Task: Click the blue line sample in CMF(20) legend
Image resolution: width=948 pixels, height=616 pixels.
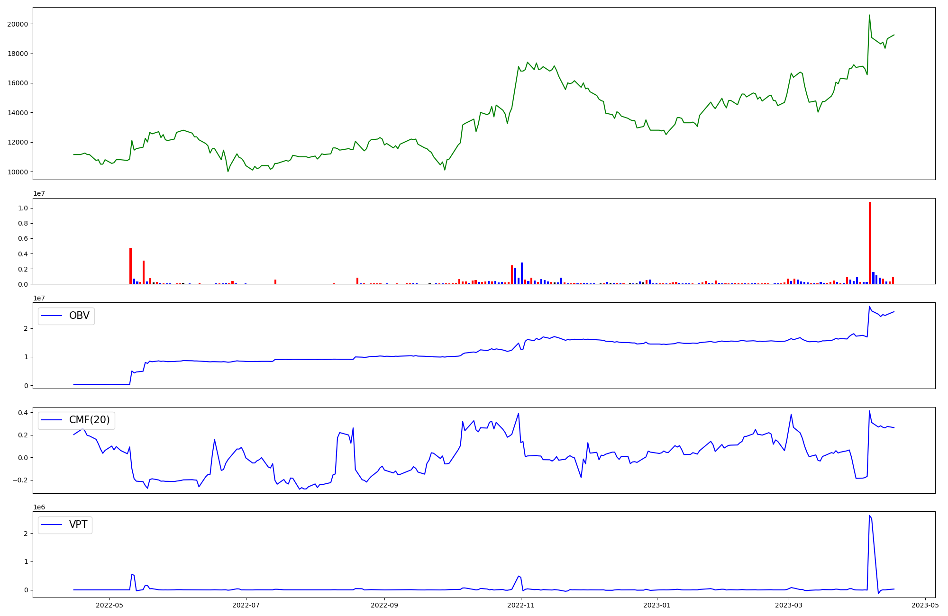Action: point(52,420)
